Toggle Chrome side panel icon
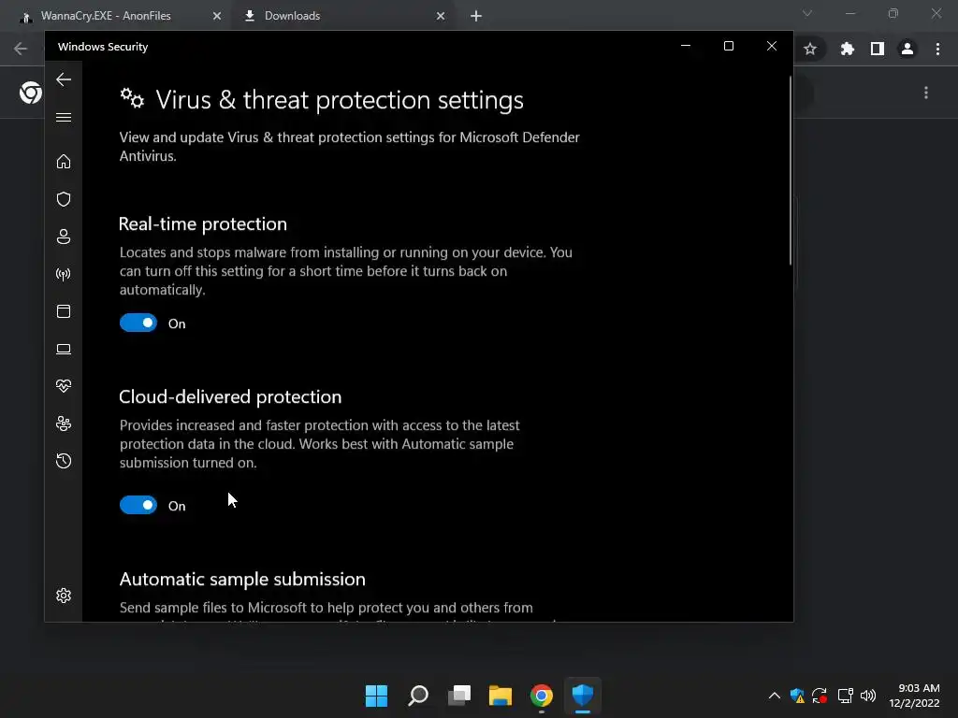958x718 pixels. pos(878,49)
